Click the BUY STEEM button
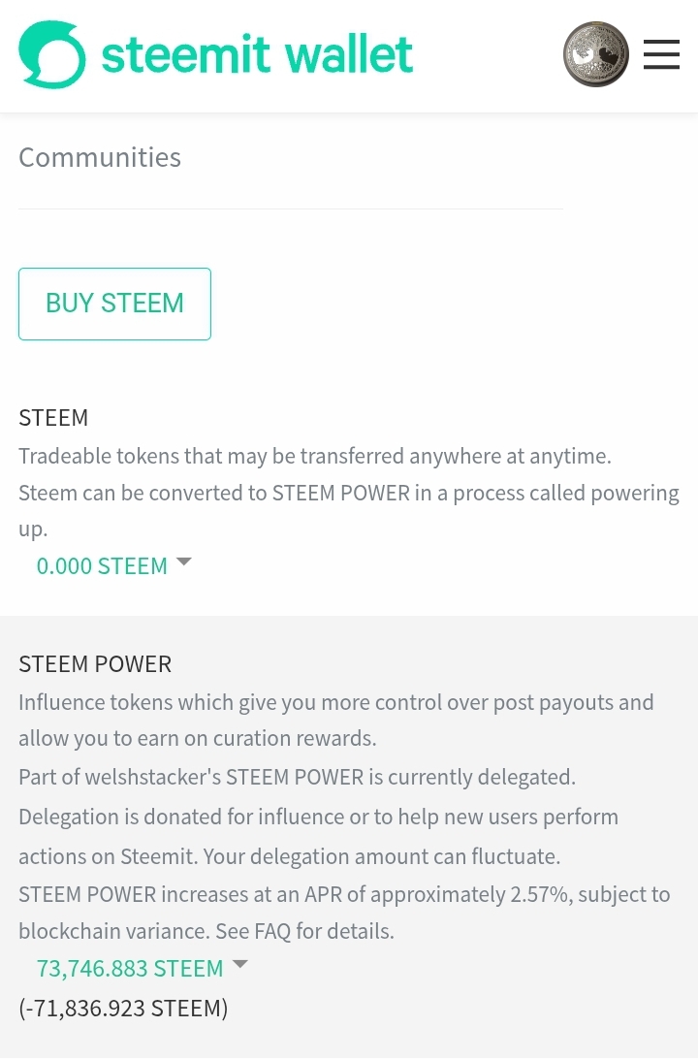 click(x=114, y=304)
